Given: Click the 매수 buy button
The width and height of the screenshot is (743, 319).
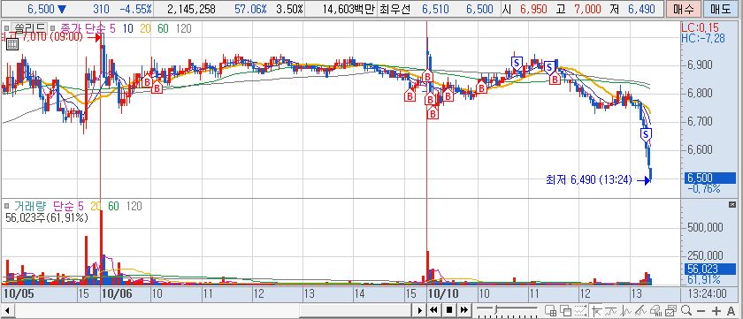Looking at the screenshot, I should [x=683, y=9].
